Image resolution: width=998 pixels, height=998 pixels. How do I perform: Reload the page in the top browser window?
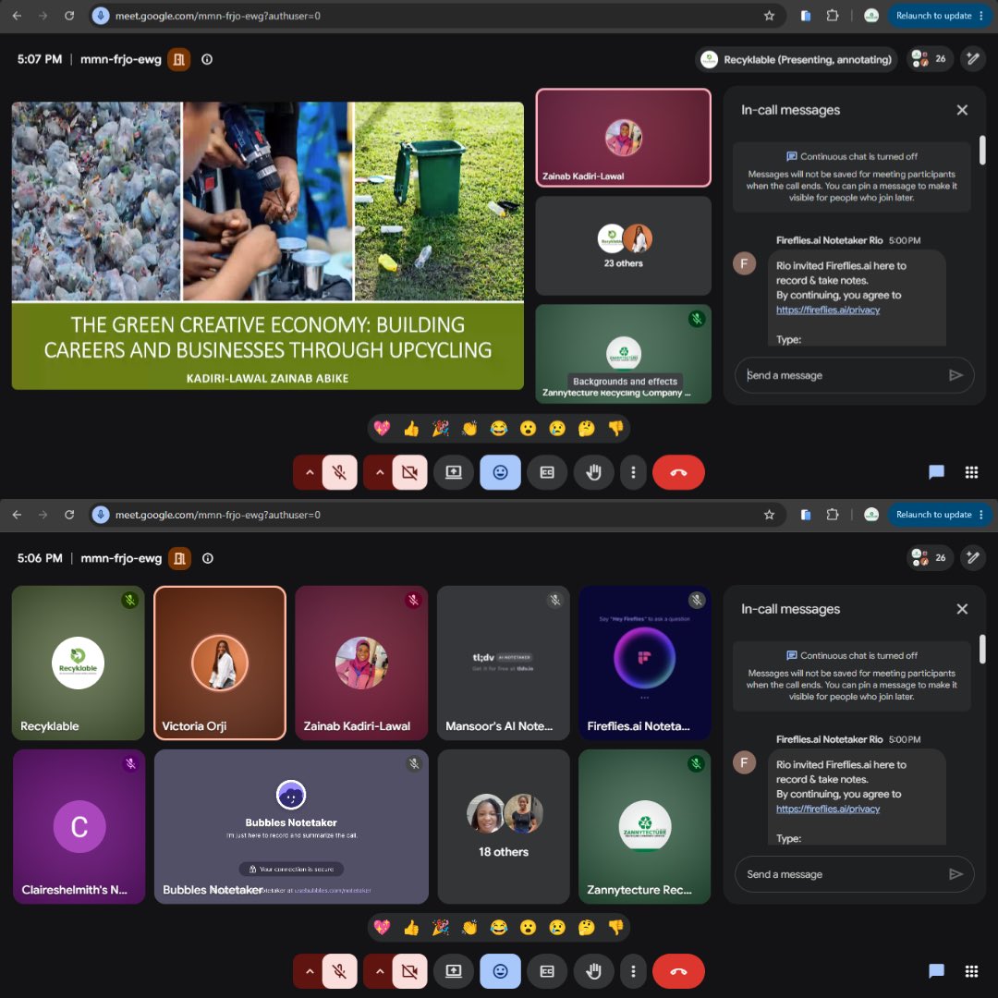coord(68,16)
